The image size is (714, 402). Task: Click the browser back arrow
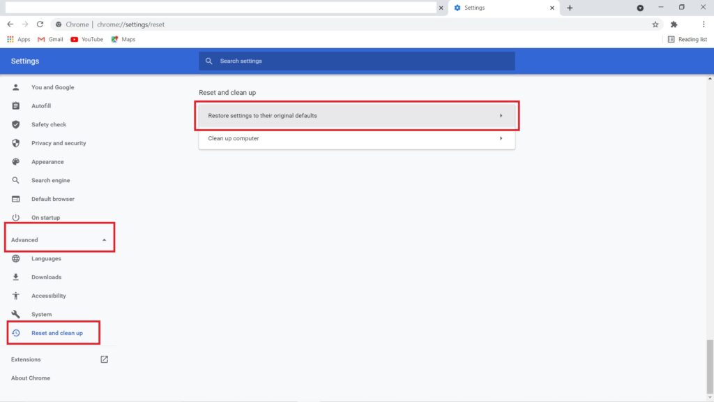click(x=10, y=24)
